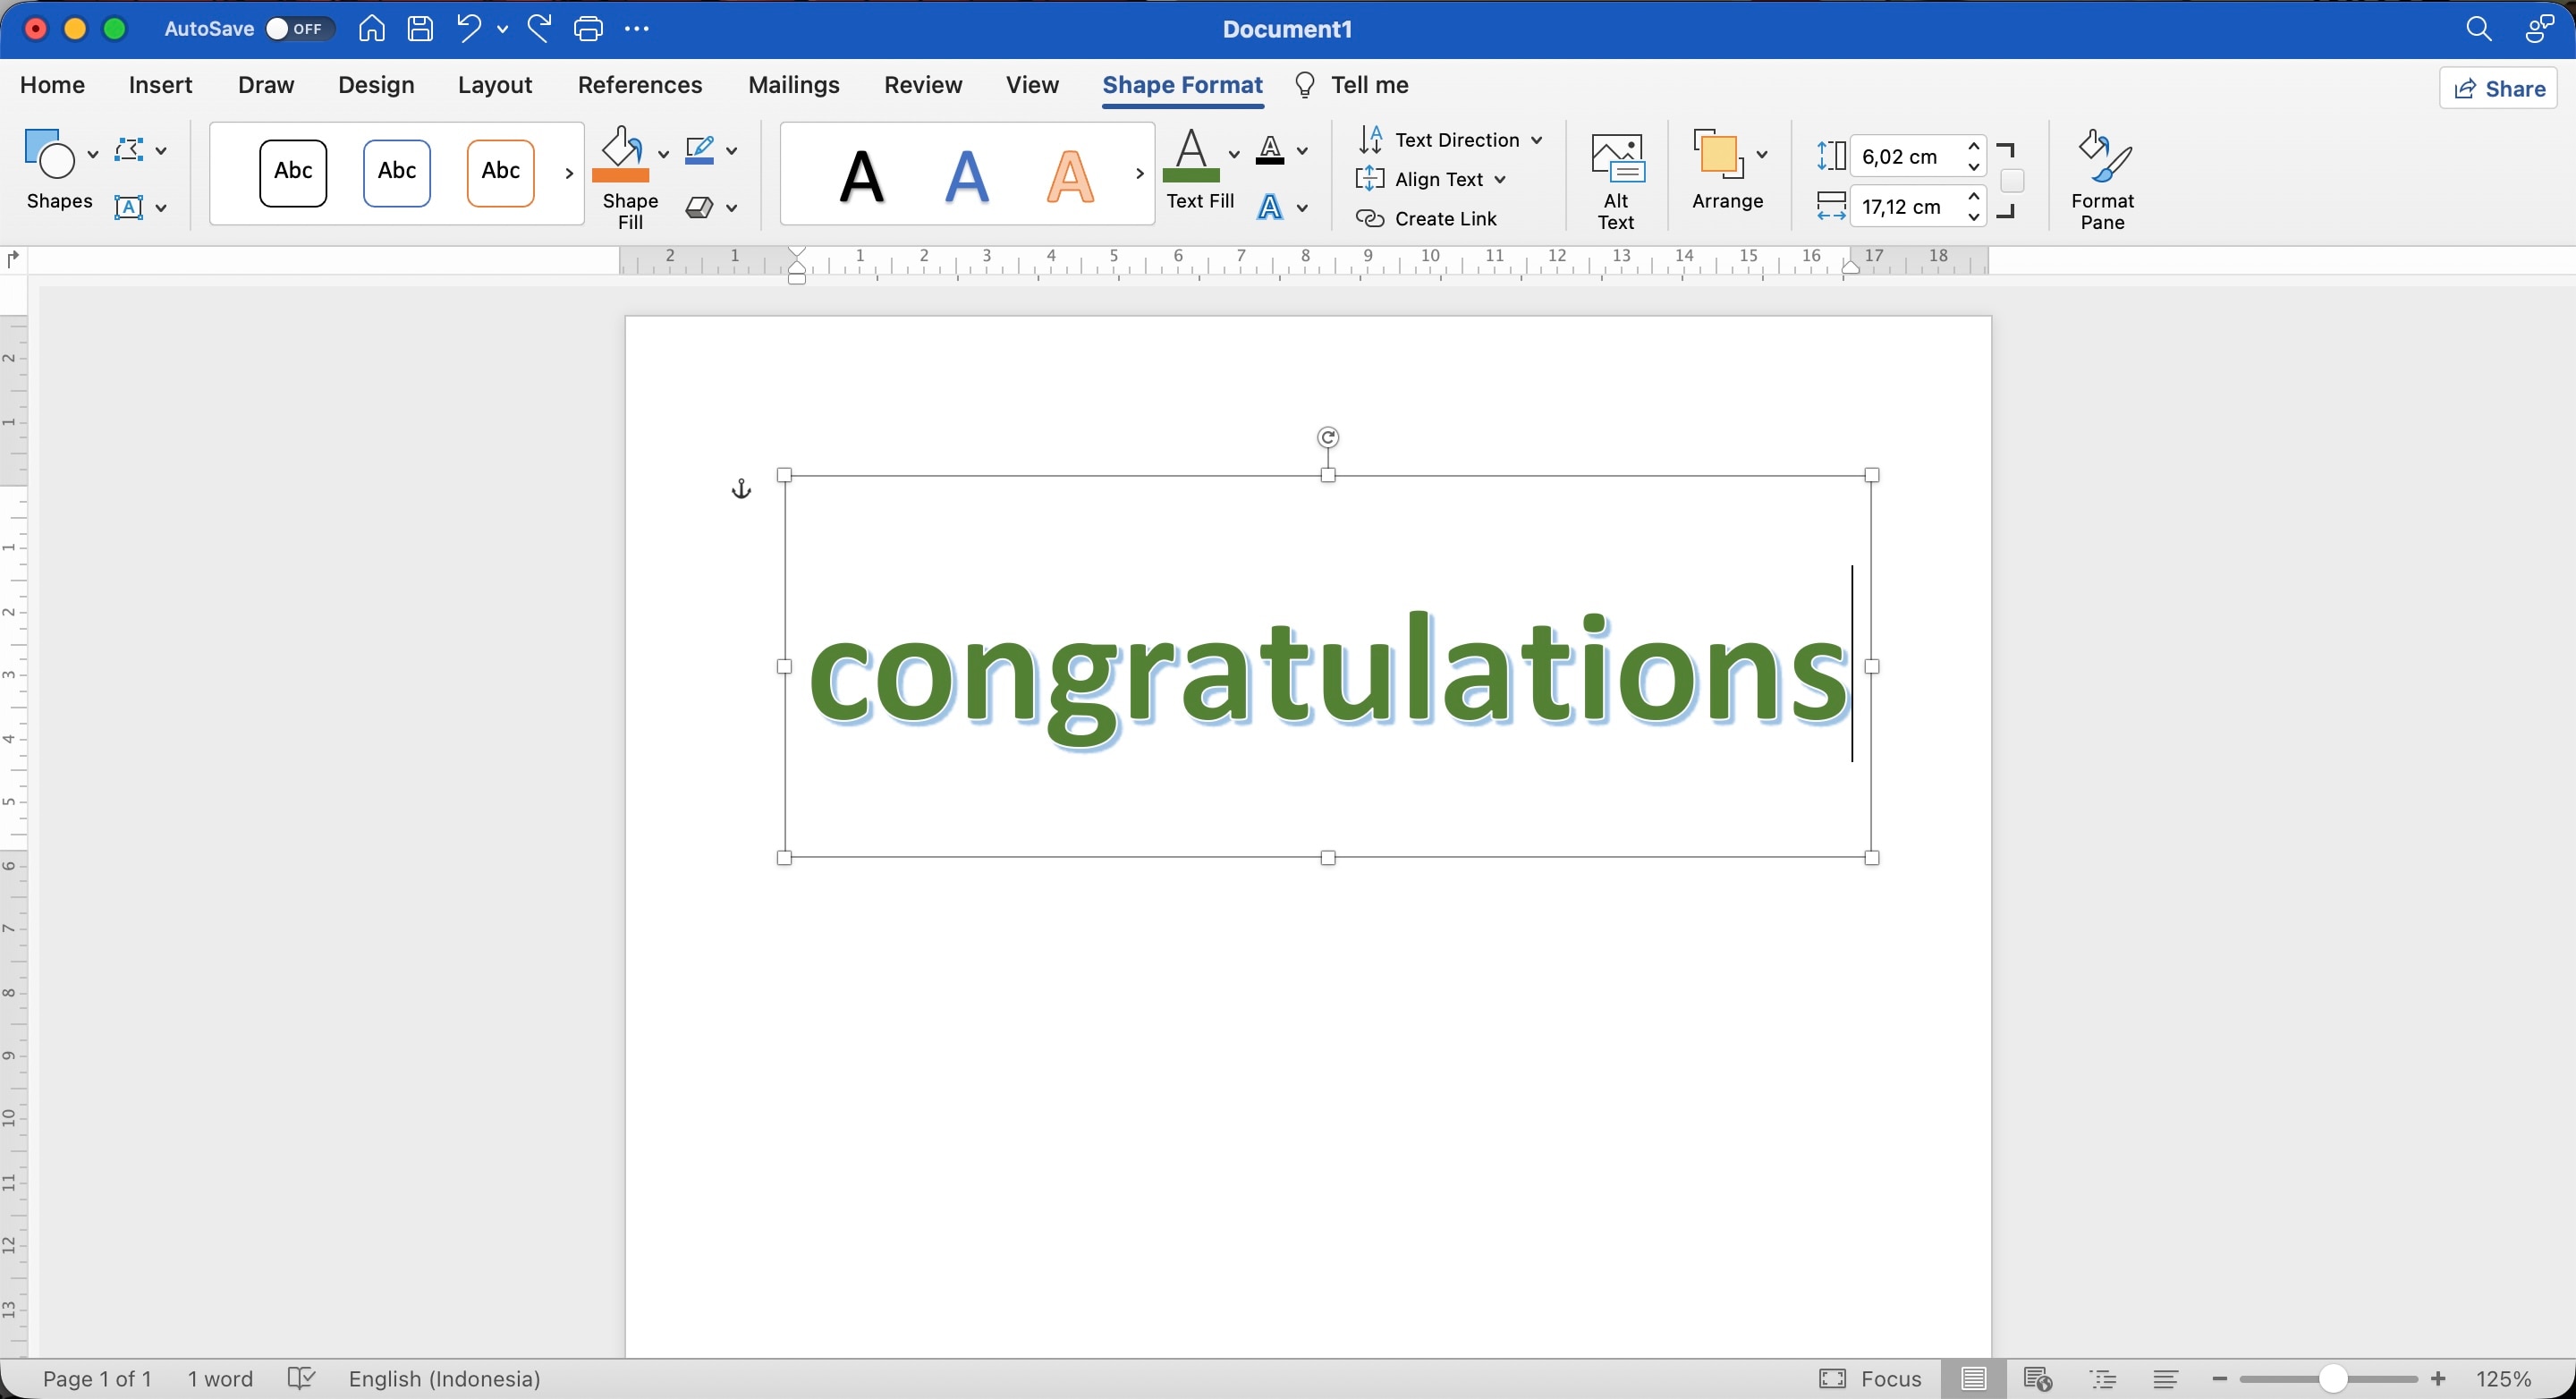Open the Draw tab
The height and width of the screenshot is (1399, 2576).
[266, 85]
